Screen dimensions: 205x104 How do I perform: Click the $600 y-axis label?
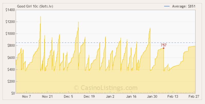click(11, 58)
